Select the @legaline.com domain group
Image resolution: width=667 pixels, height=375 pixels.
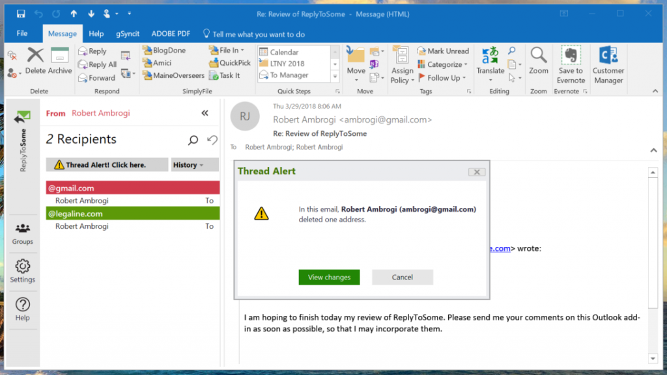pos(133,213)
